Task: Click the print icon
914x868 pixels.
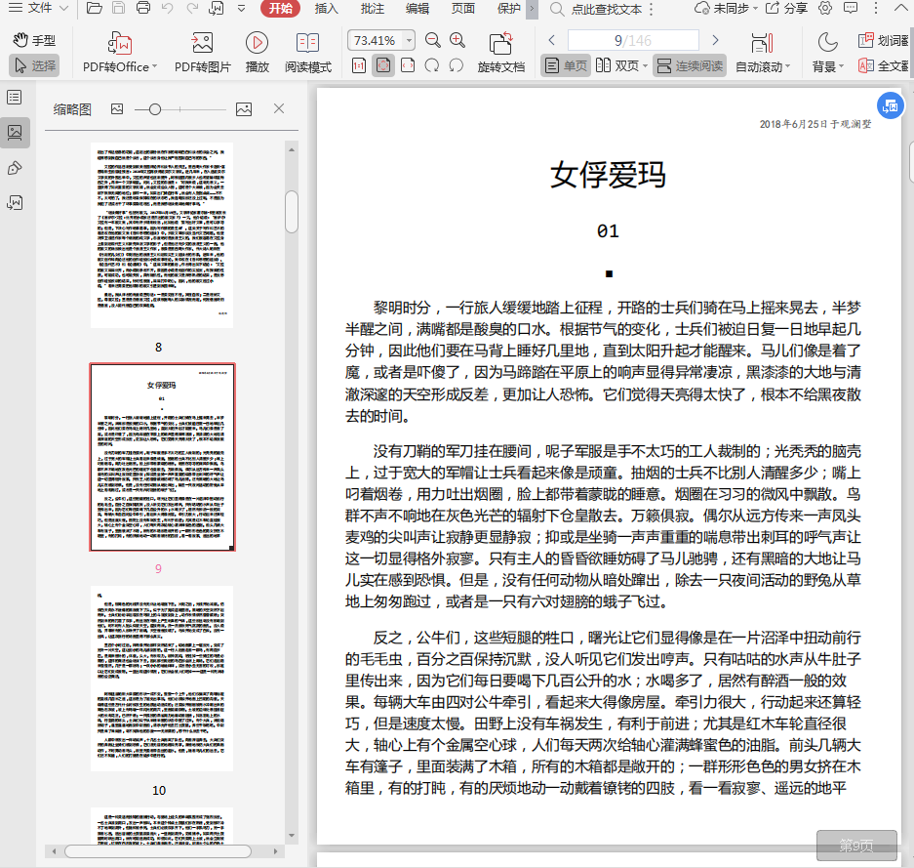Action: coord(142,8)
